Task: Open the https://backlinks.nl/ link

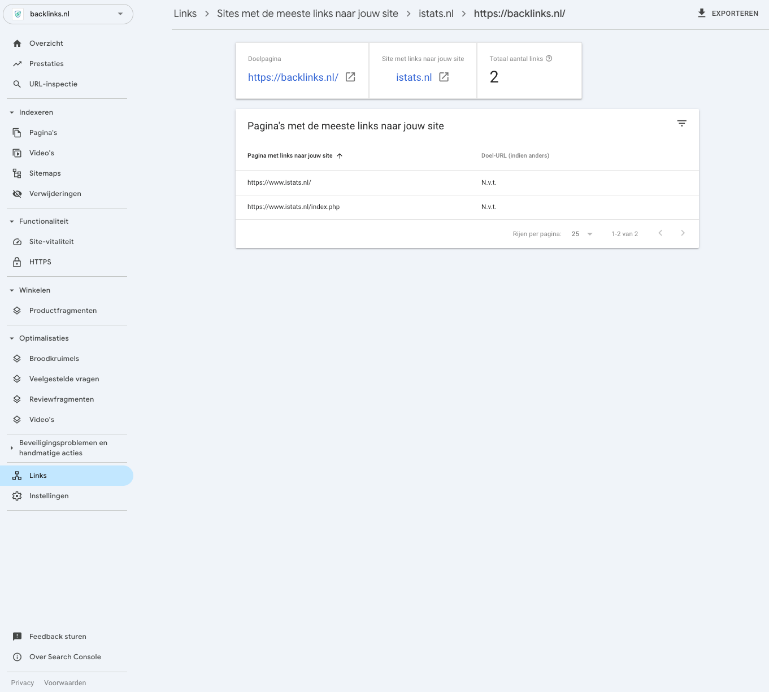Action: tap(293, 77)
